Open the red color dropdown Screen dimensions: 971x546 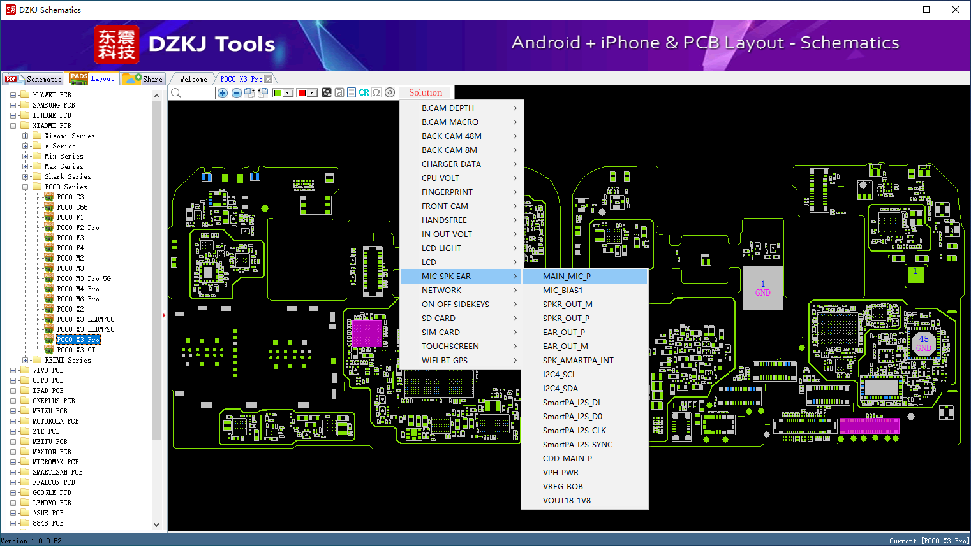click(x=313, y=93)
